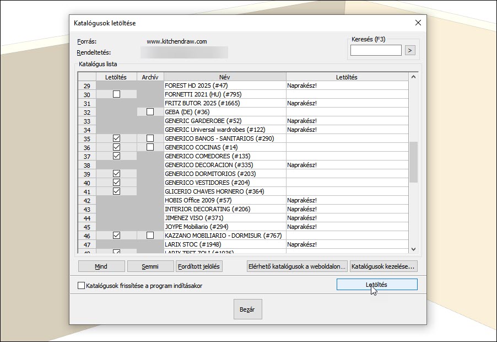Uncheck download for GENERICO COCINAS
497x342 pixels.
coord(116,147)
